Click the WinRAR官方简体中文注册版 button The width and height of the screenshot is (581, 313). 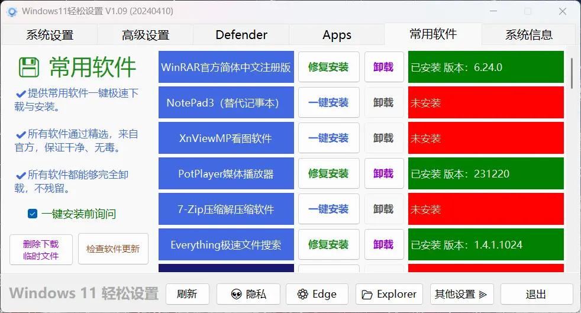(226, 67)
